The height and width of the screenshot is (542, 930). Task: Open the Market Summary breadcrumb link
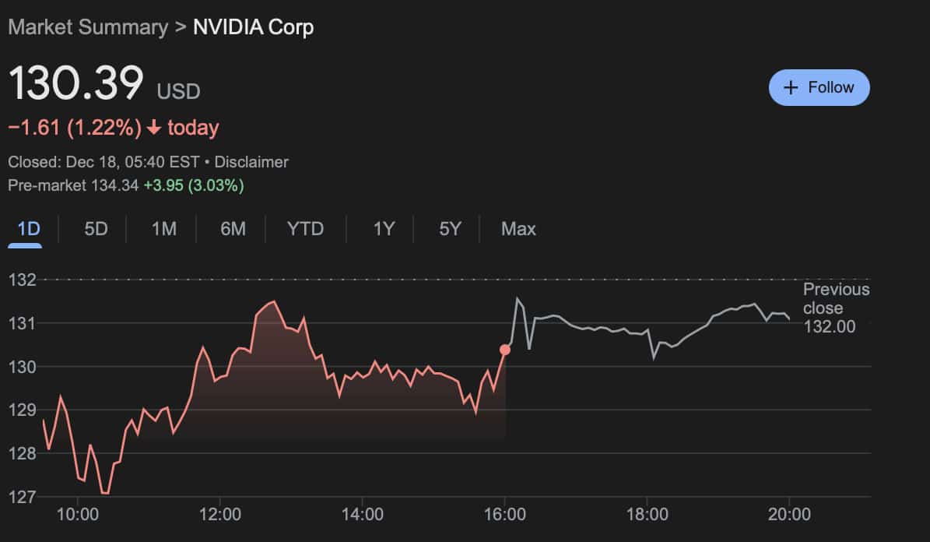click(87, 27)
